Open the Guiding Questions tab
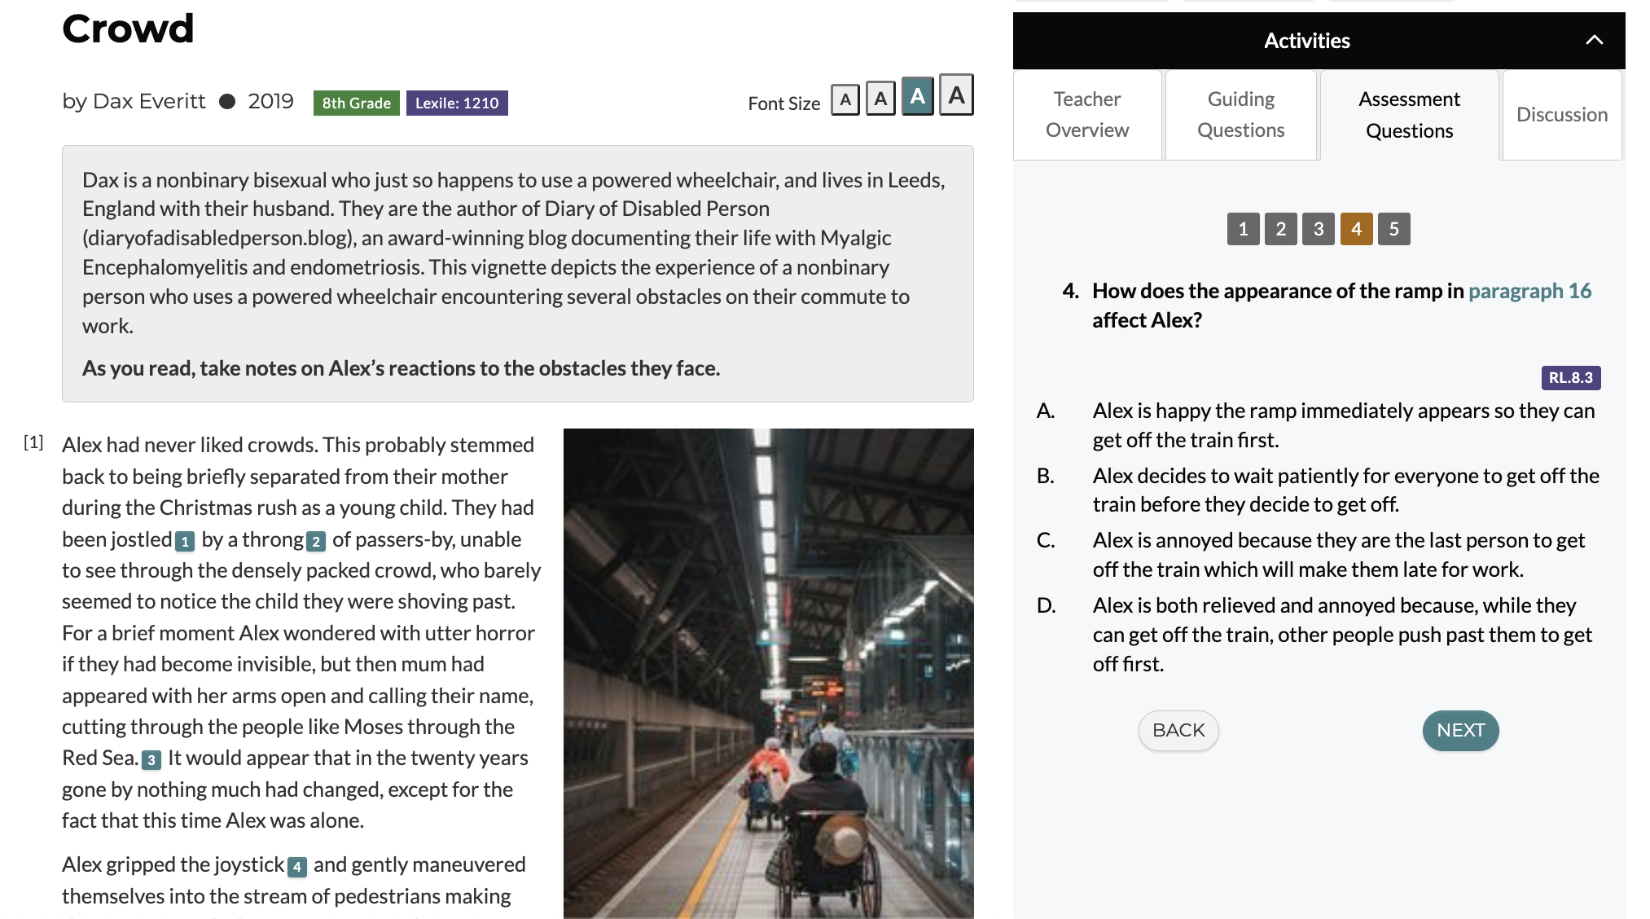 click(x=1240, y=114)
